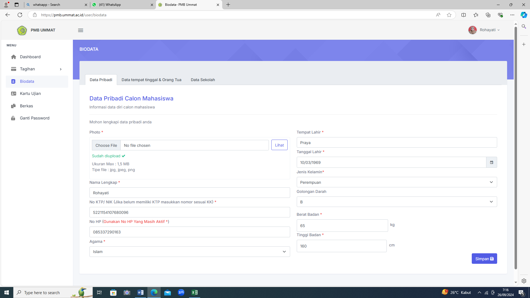Add page to favorites star icon

tap(449, 15)
